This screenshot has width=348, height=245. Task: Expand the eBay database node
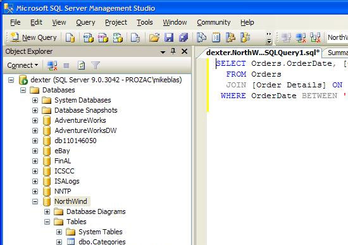pos(35,151)
